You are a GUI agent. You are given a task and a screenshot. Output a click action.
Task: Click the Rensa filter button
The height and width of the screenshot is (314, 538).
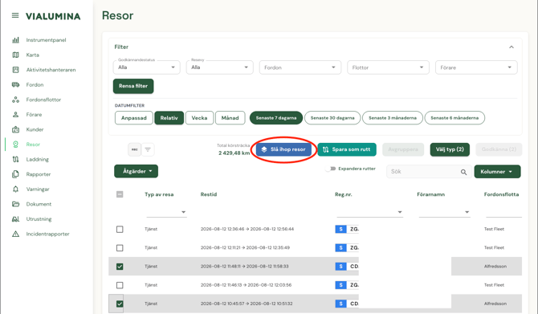(x=133, y=86)
